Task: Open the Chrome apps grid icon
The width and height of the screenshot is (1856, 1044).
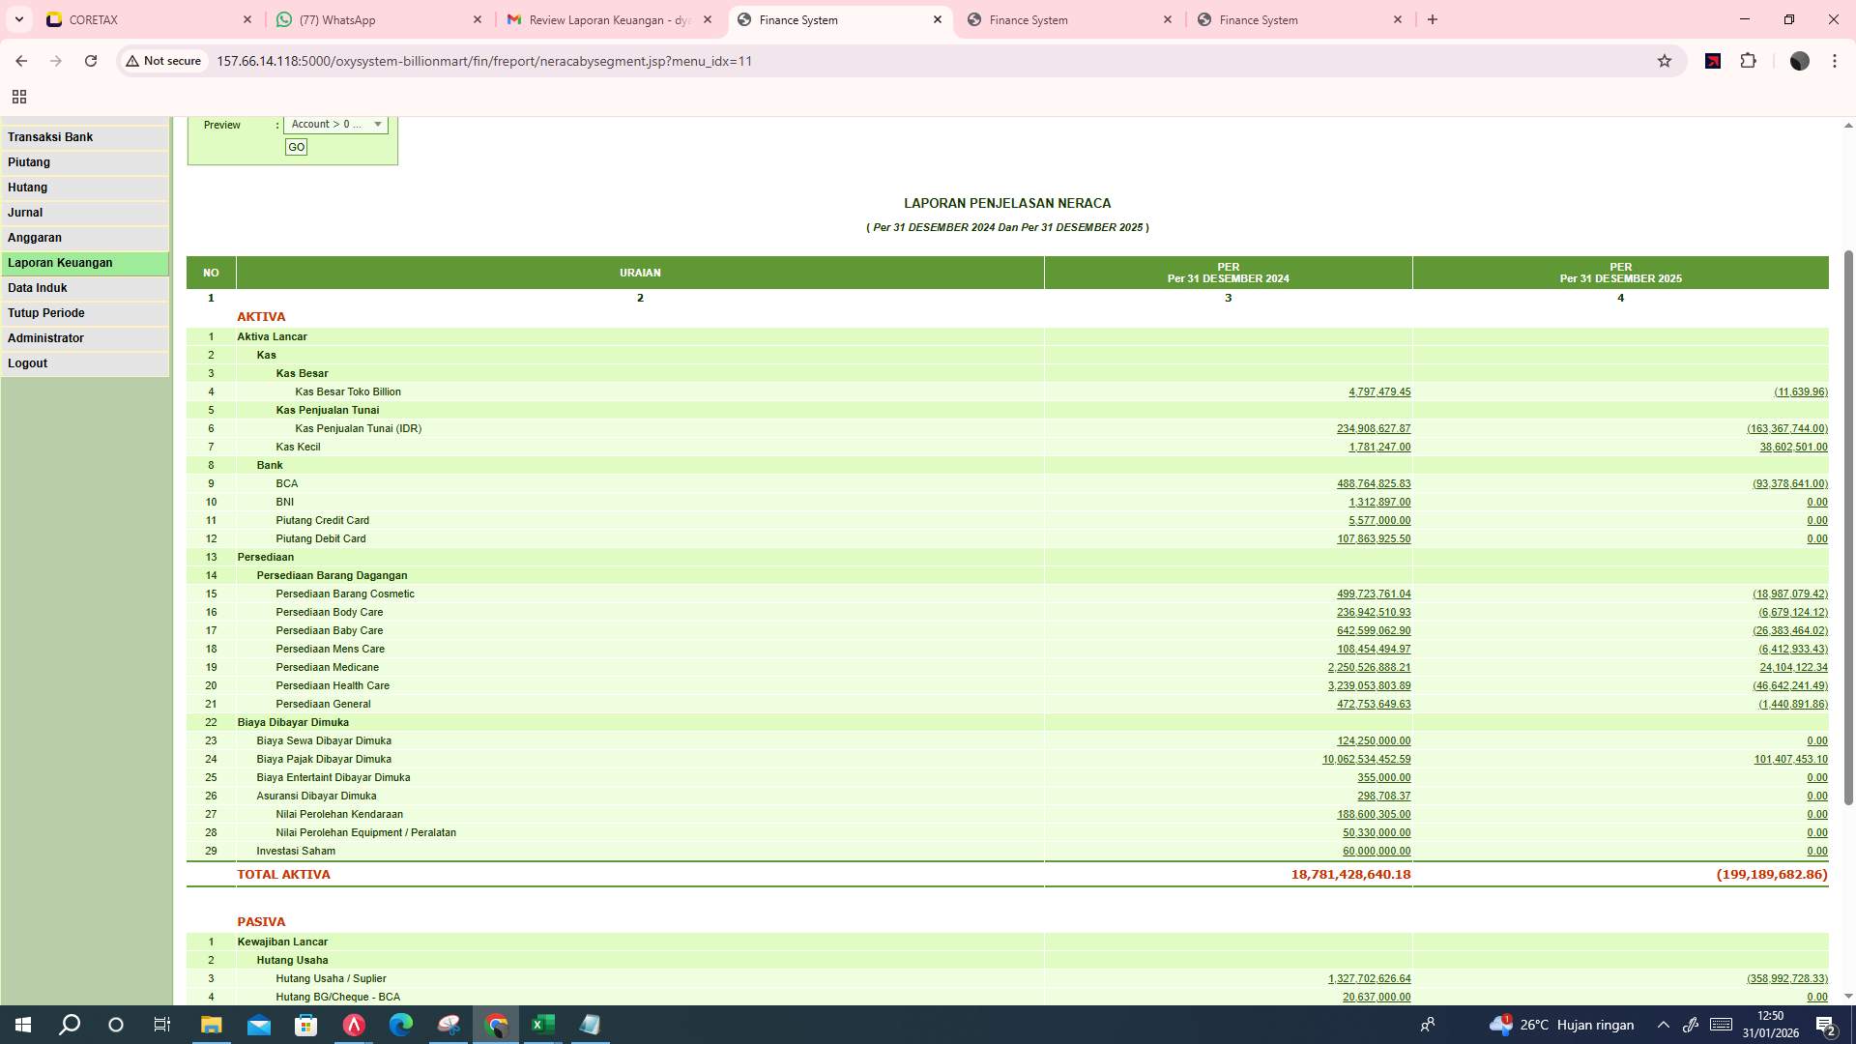Action: click(x=19, y=97)
